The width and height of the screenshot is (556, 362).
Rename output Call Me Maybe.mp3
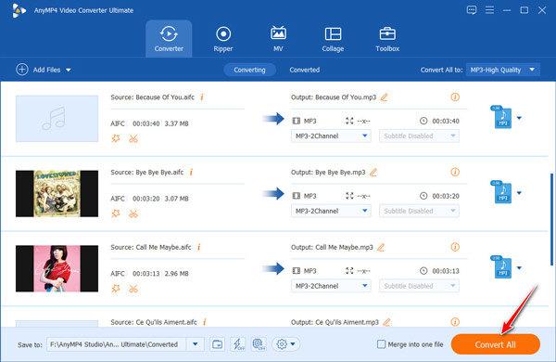pos(381,247)
